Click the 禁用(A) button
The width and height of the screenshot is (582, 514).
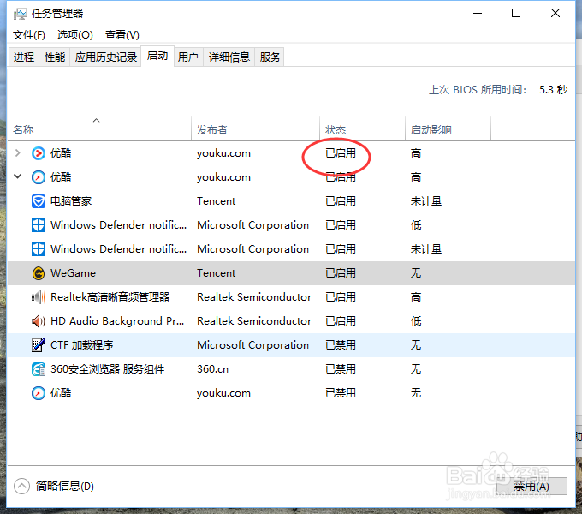(532, 486)
